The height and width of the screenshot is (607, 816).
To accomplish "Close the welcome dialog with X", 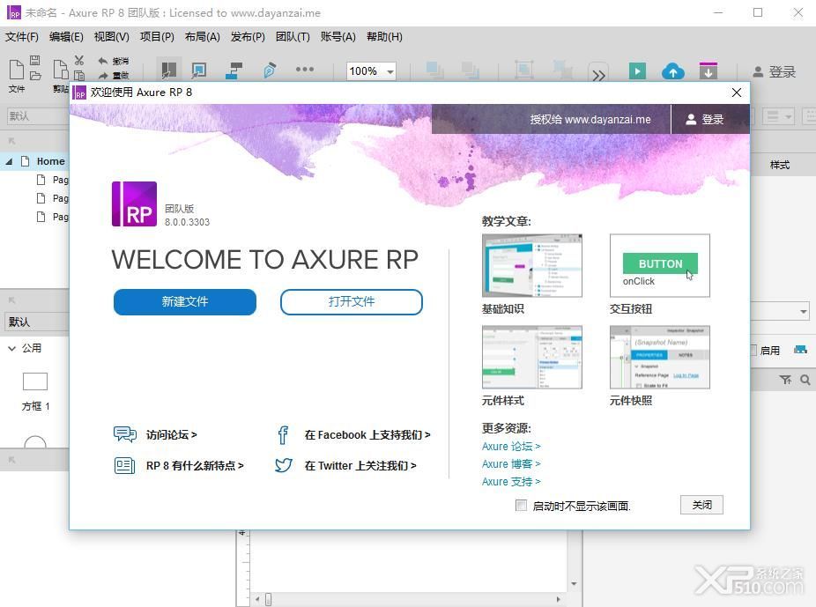I will [737, 93].
